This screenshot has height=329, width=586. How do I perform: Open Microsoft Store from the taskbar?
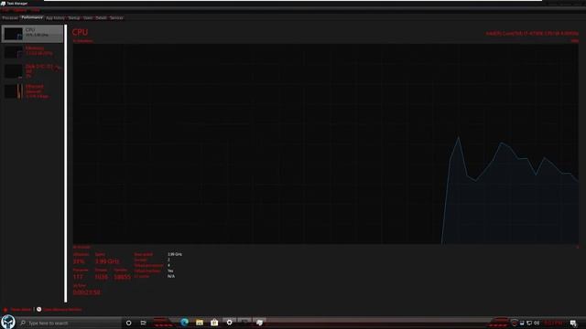(x=214, y=323)
